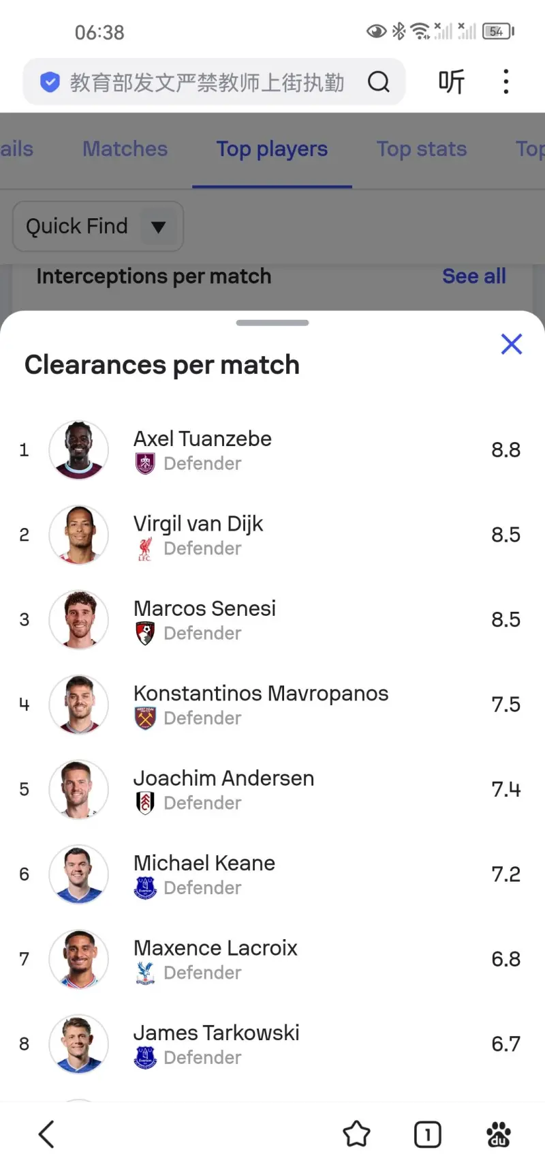Tap the sheet's drag handle bar
545x1167 pixels.
pos(272,323)
